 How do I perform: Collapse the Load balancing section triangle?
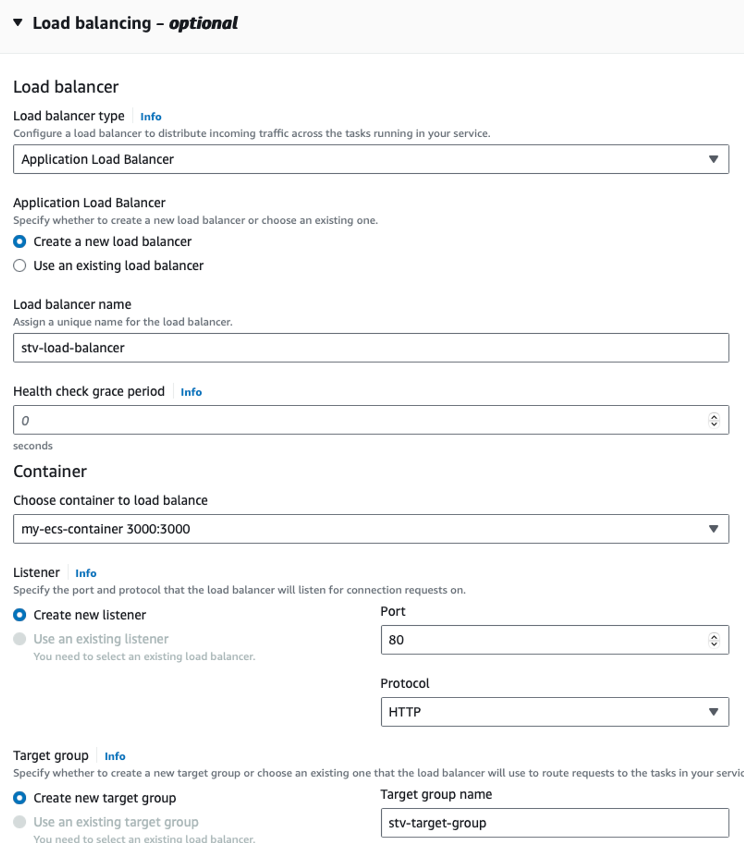click(18, 22)
